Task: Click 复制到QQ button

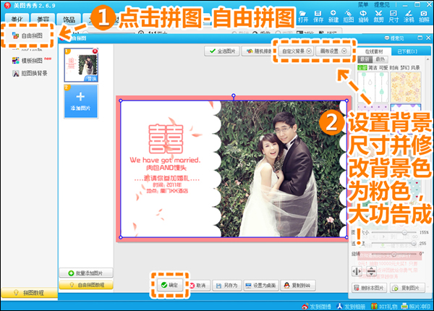Action: click(298, 285)
